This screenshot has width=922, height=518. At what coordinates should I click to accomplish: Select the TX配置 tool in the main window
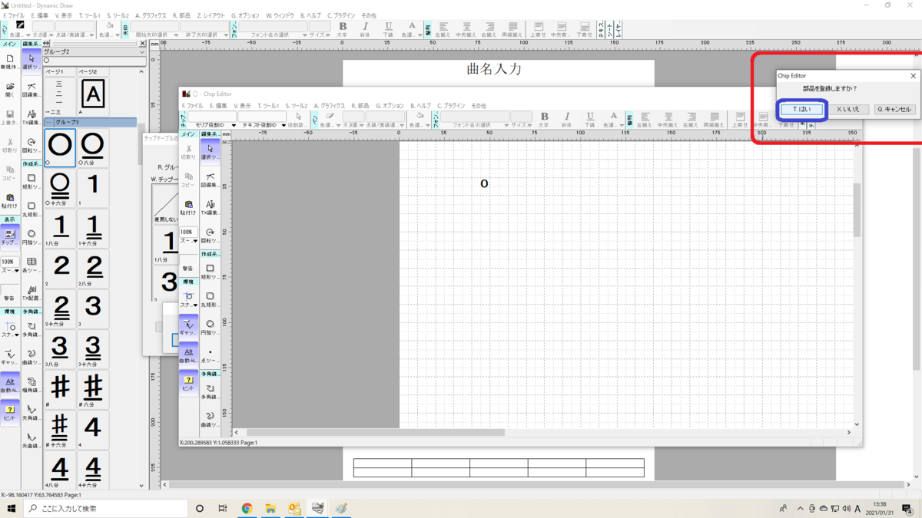coord(32,292)
